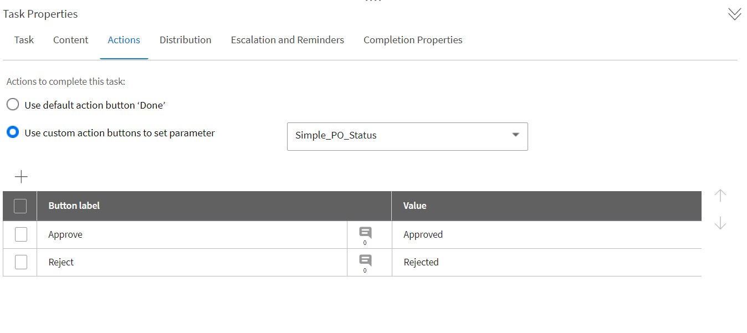The height and width of the screenshot is (333, 747).
Task: Select custom action buttons radio option
Action: [x=13, y=133]
